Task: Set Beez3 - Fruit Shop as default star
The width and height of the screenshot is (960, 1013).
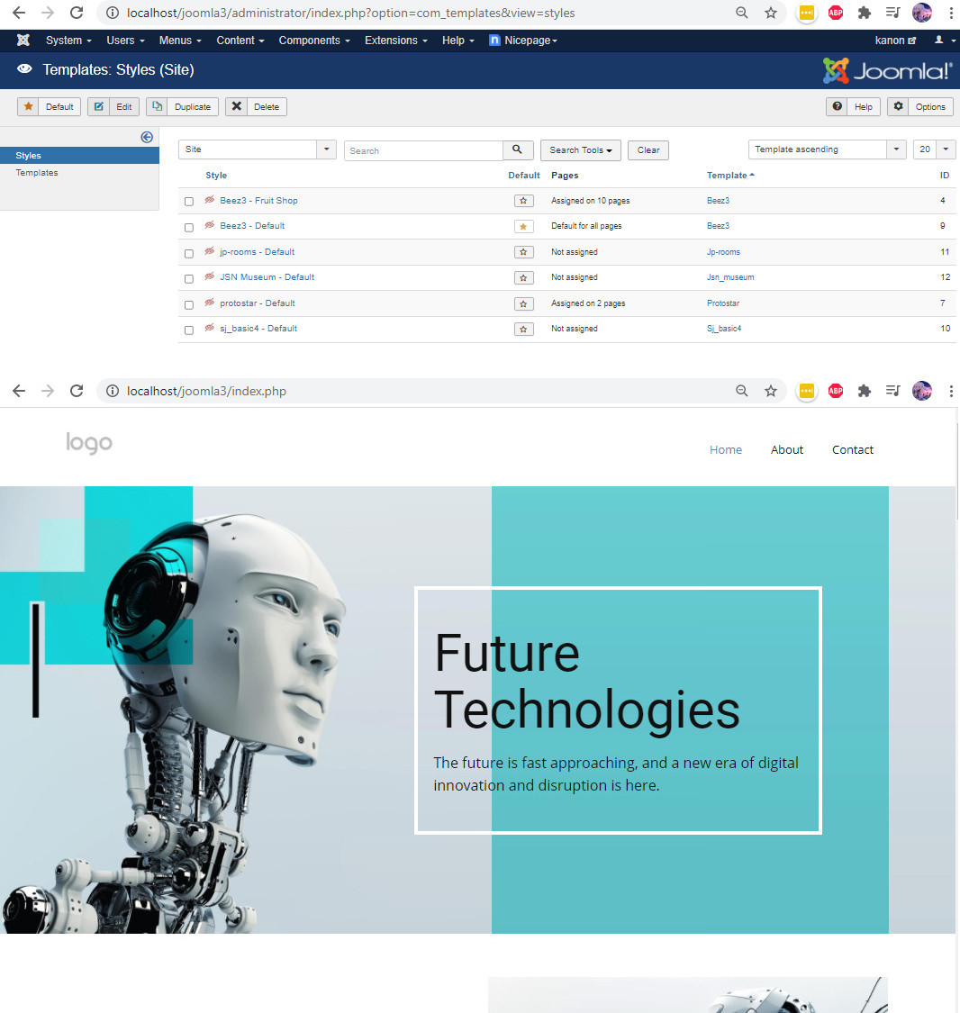Action: pyautogui.click(x=523, y=201)
